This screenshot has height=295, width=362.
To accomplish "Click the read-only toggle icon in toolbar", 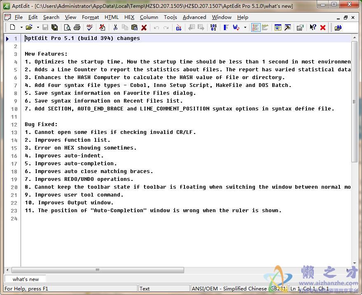I will [102, 28].
